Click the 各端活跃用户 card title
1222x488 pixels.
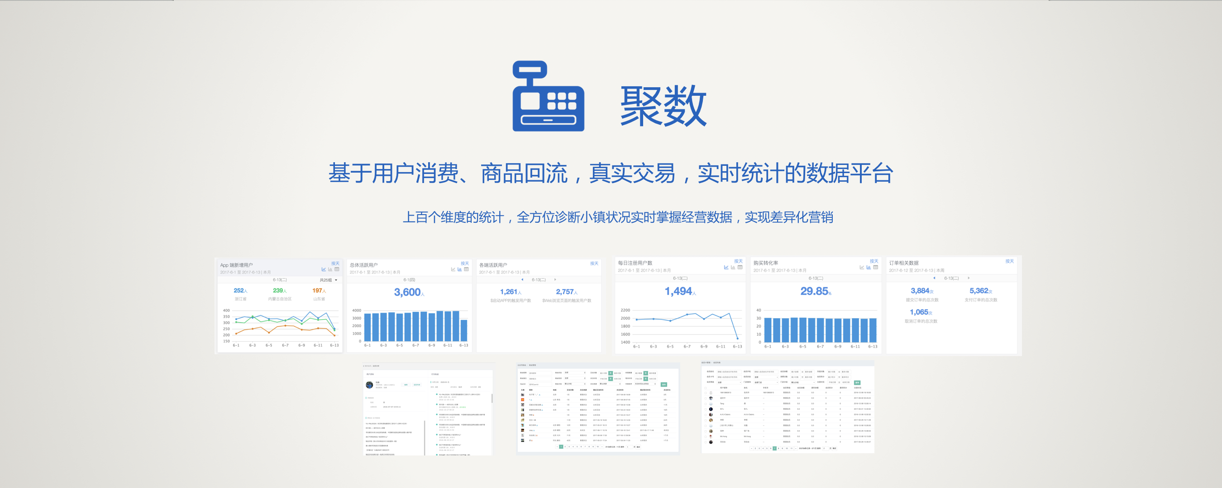(x=493, y=265)
